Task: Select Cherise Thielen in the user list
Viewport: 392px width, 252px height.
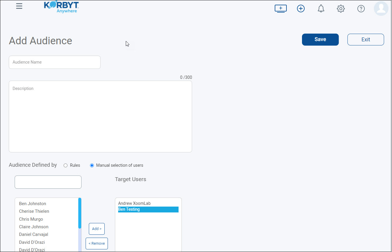Action: pyautogui.click(x=34, y=211)
